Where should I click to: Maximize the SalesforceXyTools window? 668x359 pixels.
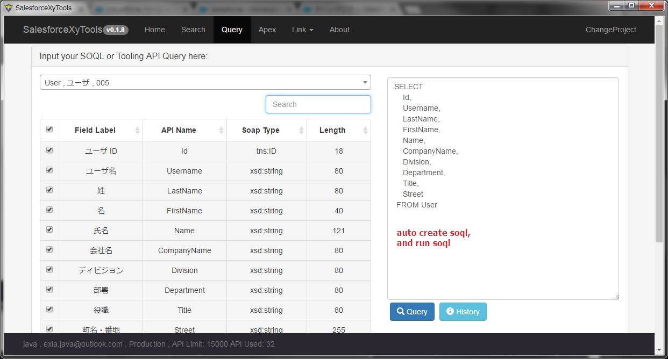pos(631,5)
